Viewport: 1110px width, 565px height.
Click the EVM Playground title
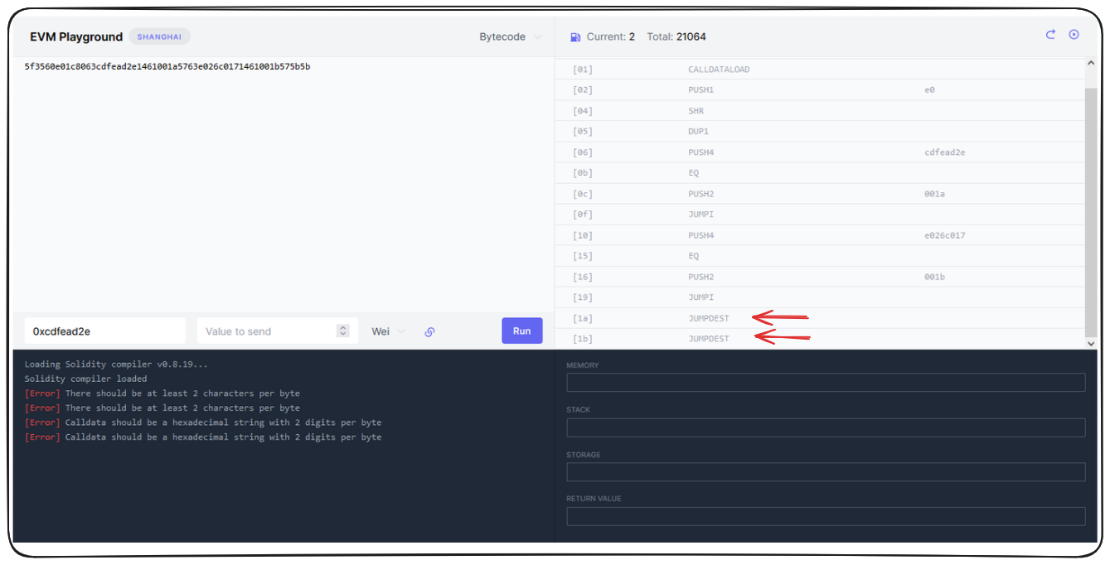[x=75, y=37]
